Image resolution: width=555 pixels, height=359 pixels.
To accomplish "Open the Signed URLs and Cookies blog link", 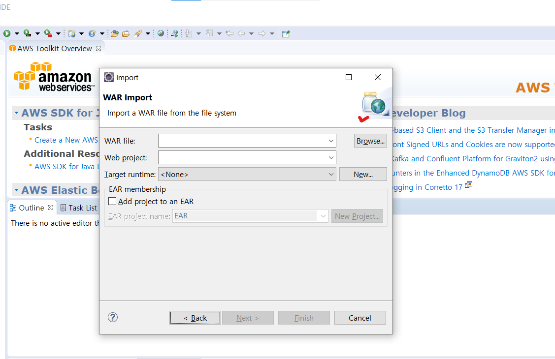I will click(x=474, y=145).
